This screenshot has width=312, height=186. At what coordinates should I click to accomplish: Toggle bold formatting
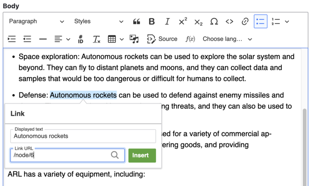(x=152, y=21)
